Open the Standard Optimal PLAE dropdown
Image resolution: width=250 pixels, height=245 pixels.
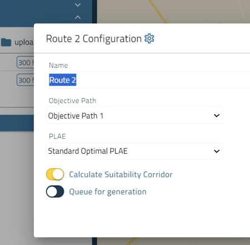pos(134,151)
